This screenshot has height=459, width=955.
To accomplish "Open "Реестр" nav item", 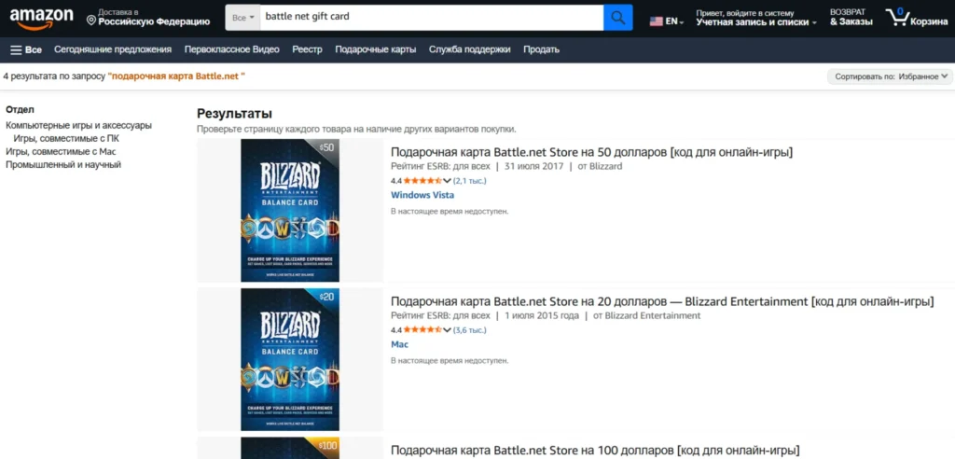I will click(x=307, y=50).
